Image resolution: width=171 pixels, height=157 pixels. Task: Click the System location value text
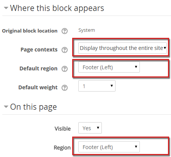click(87, 30)
